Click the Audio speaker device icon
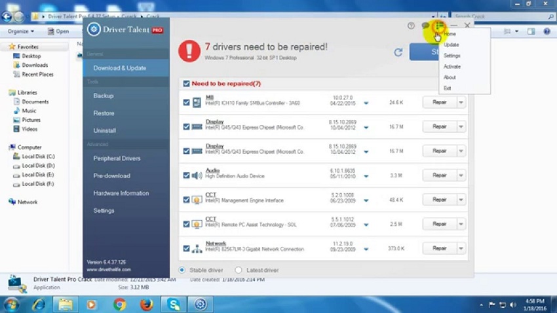This screenshot has width=557, height=313. pos(197,175)
